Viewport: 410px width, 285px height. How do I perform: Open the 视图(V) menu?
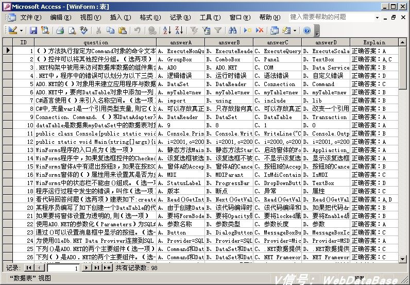pos(91,18)
